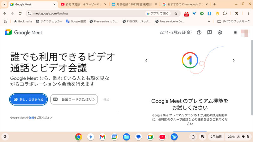
Task: Open the Files app from the shelf
Action: [x=126, y=137]
